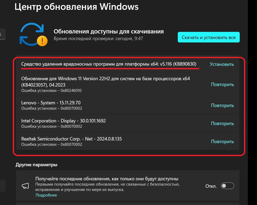Install the KB890830 malware removal tool

click(x=222, y=64)
